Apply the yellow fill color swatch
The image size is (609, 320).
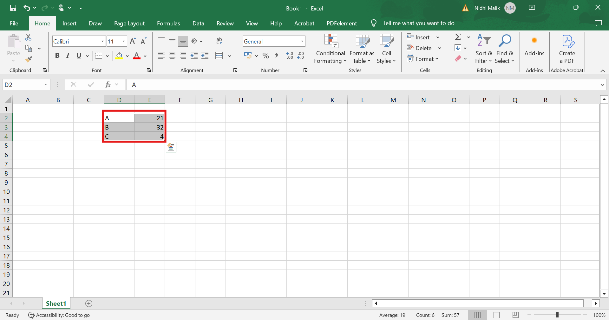(x=119, y=56)
